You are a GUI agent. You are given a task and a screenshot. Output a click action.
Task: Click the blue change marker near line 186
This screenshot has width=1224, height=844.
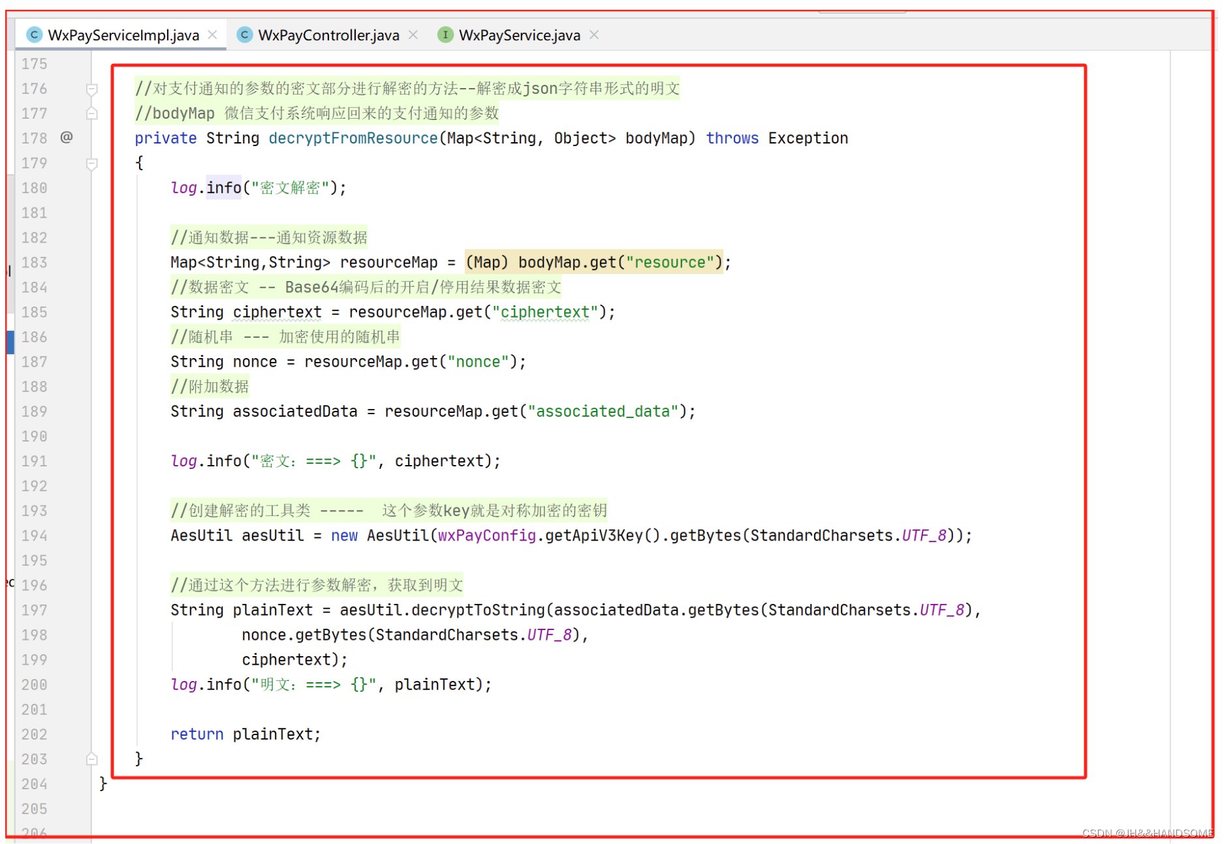click(10, 341)
